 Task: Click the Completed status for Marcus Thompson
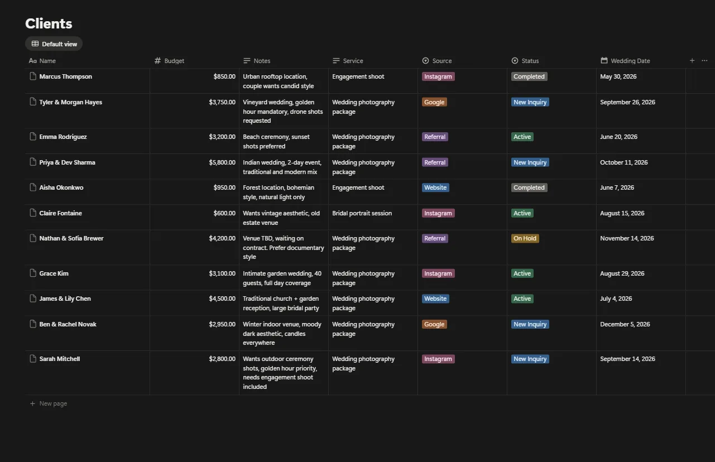point(529,76)
